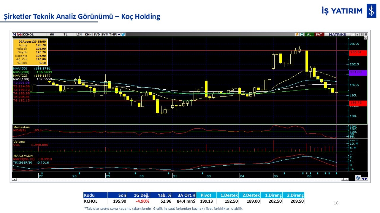This screenshot has height=213, width=380.
Task: Click the KCHOL cell in the table
Action: [x=95, y=201]
